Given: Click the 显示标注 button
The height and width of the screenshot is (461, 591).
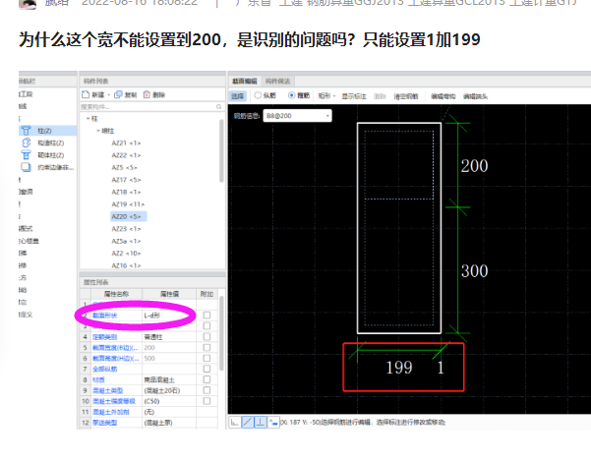Looking at the screenshot, I should [354, 96].
